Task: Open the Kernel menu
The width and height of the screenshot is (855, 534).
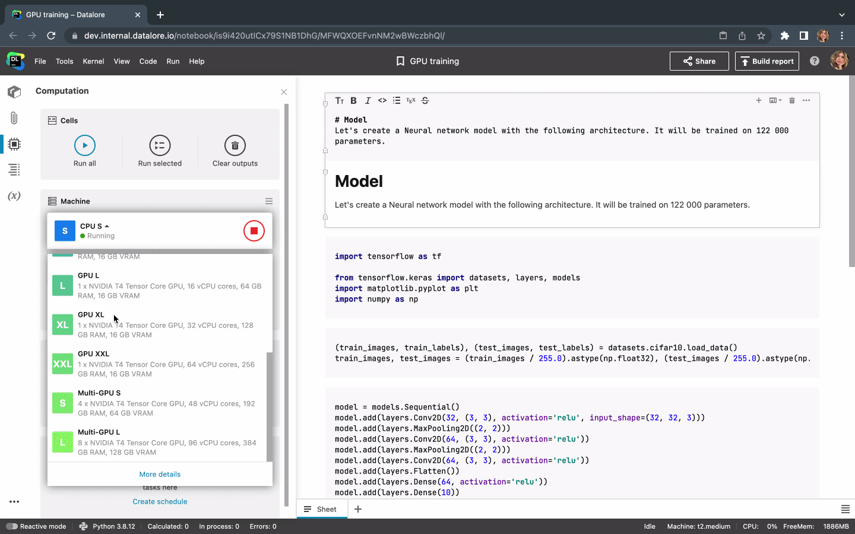Action: pyautogui.click(x=93, y=61)
